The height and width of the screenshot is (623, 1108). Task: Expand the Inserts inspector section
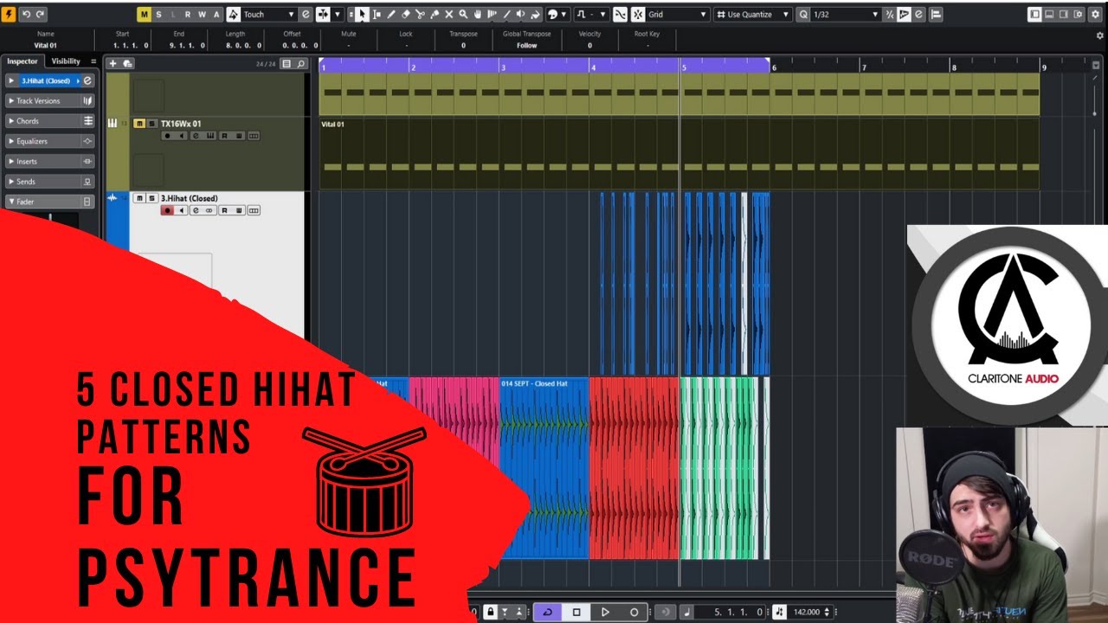click(50, 161)
